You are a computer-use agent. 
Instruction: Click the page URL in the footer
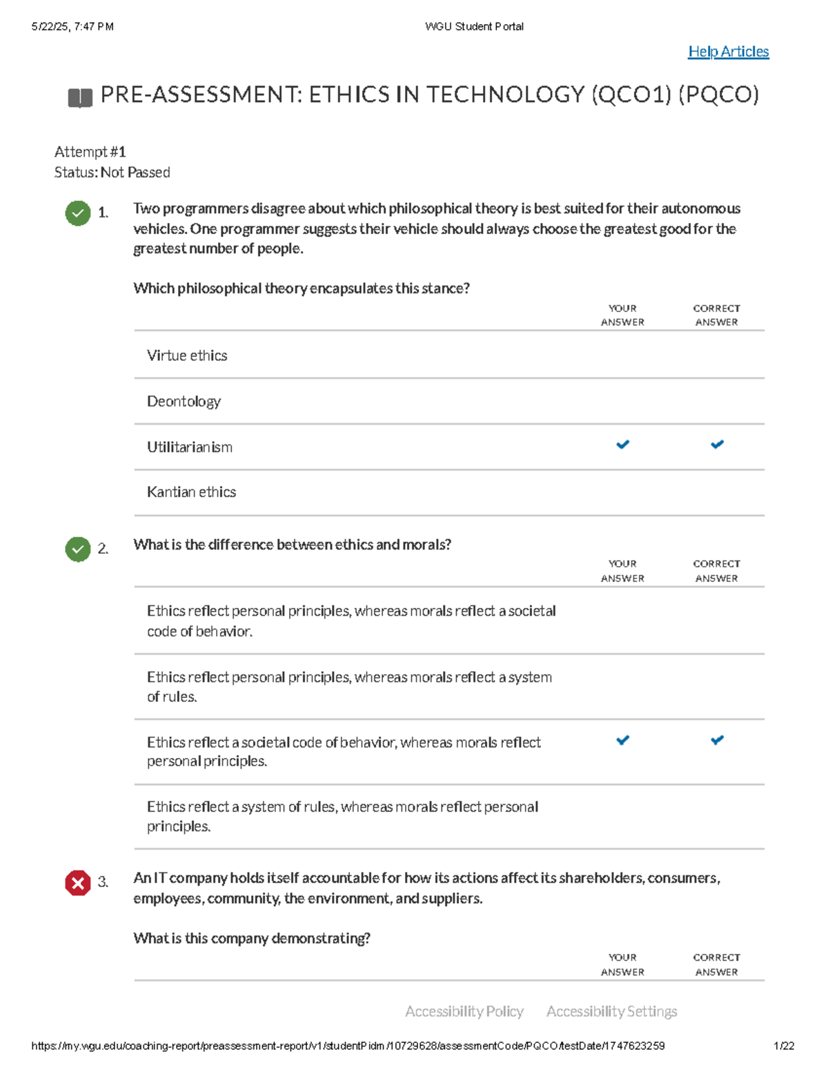pyautogui.click(x=348, y=1046)
